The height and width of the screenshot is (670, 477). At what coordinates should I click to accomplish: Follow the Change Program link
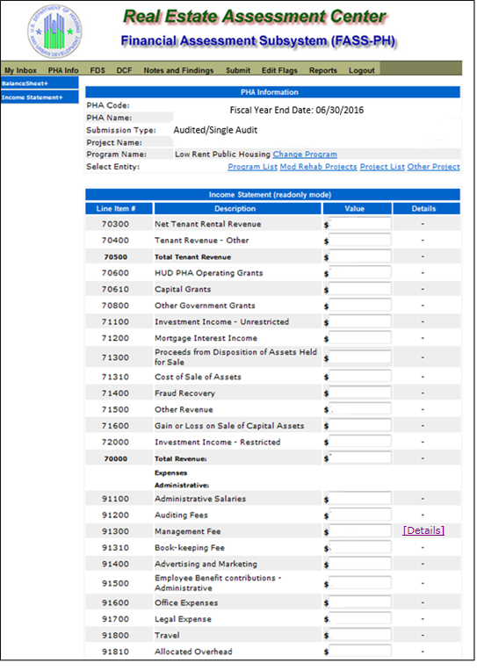[305, 155]
